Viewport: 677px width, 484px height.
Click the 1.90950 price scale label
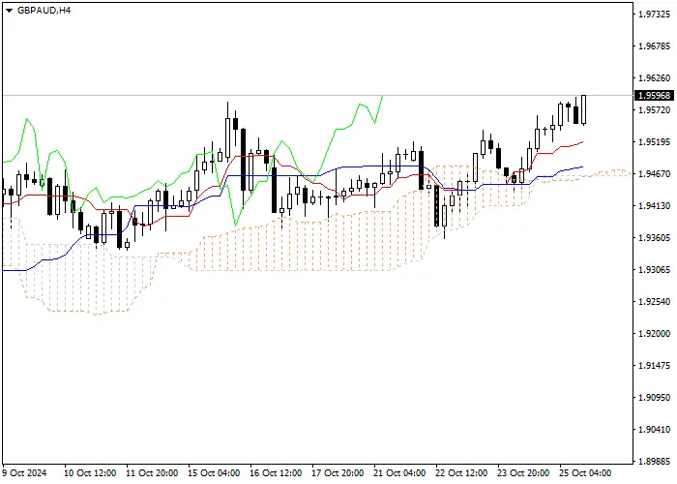pyautogui.click(x=655, y=398)
